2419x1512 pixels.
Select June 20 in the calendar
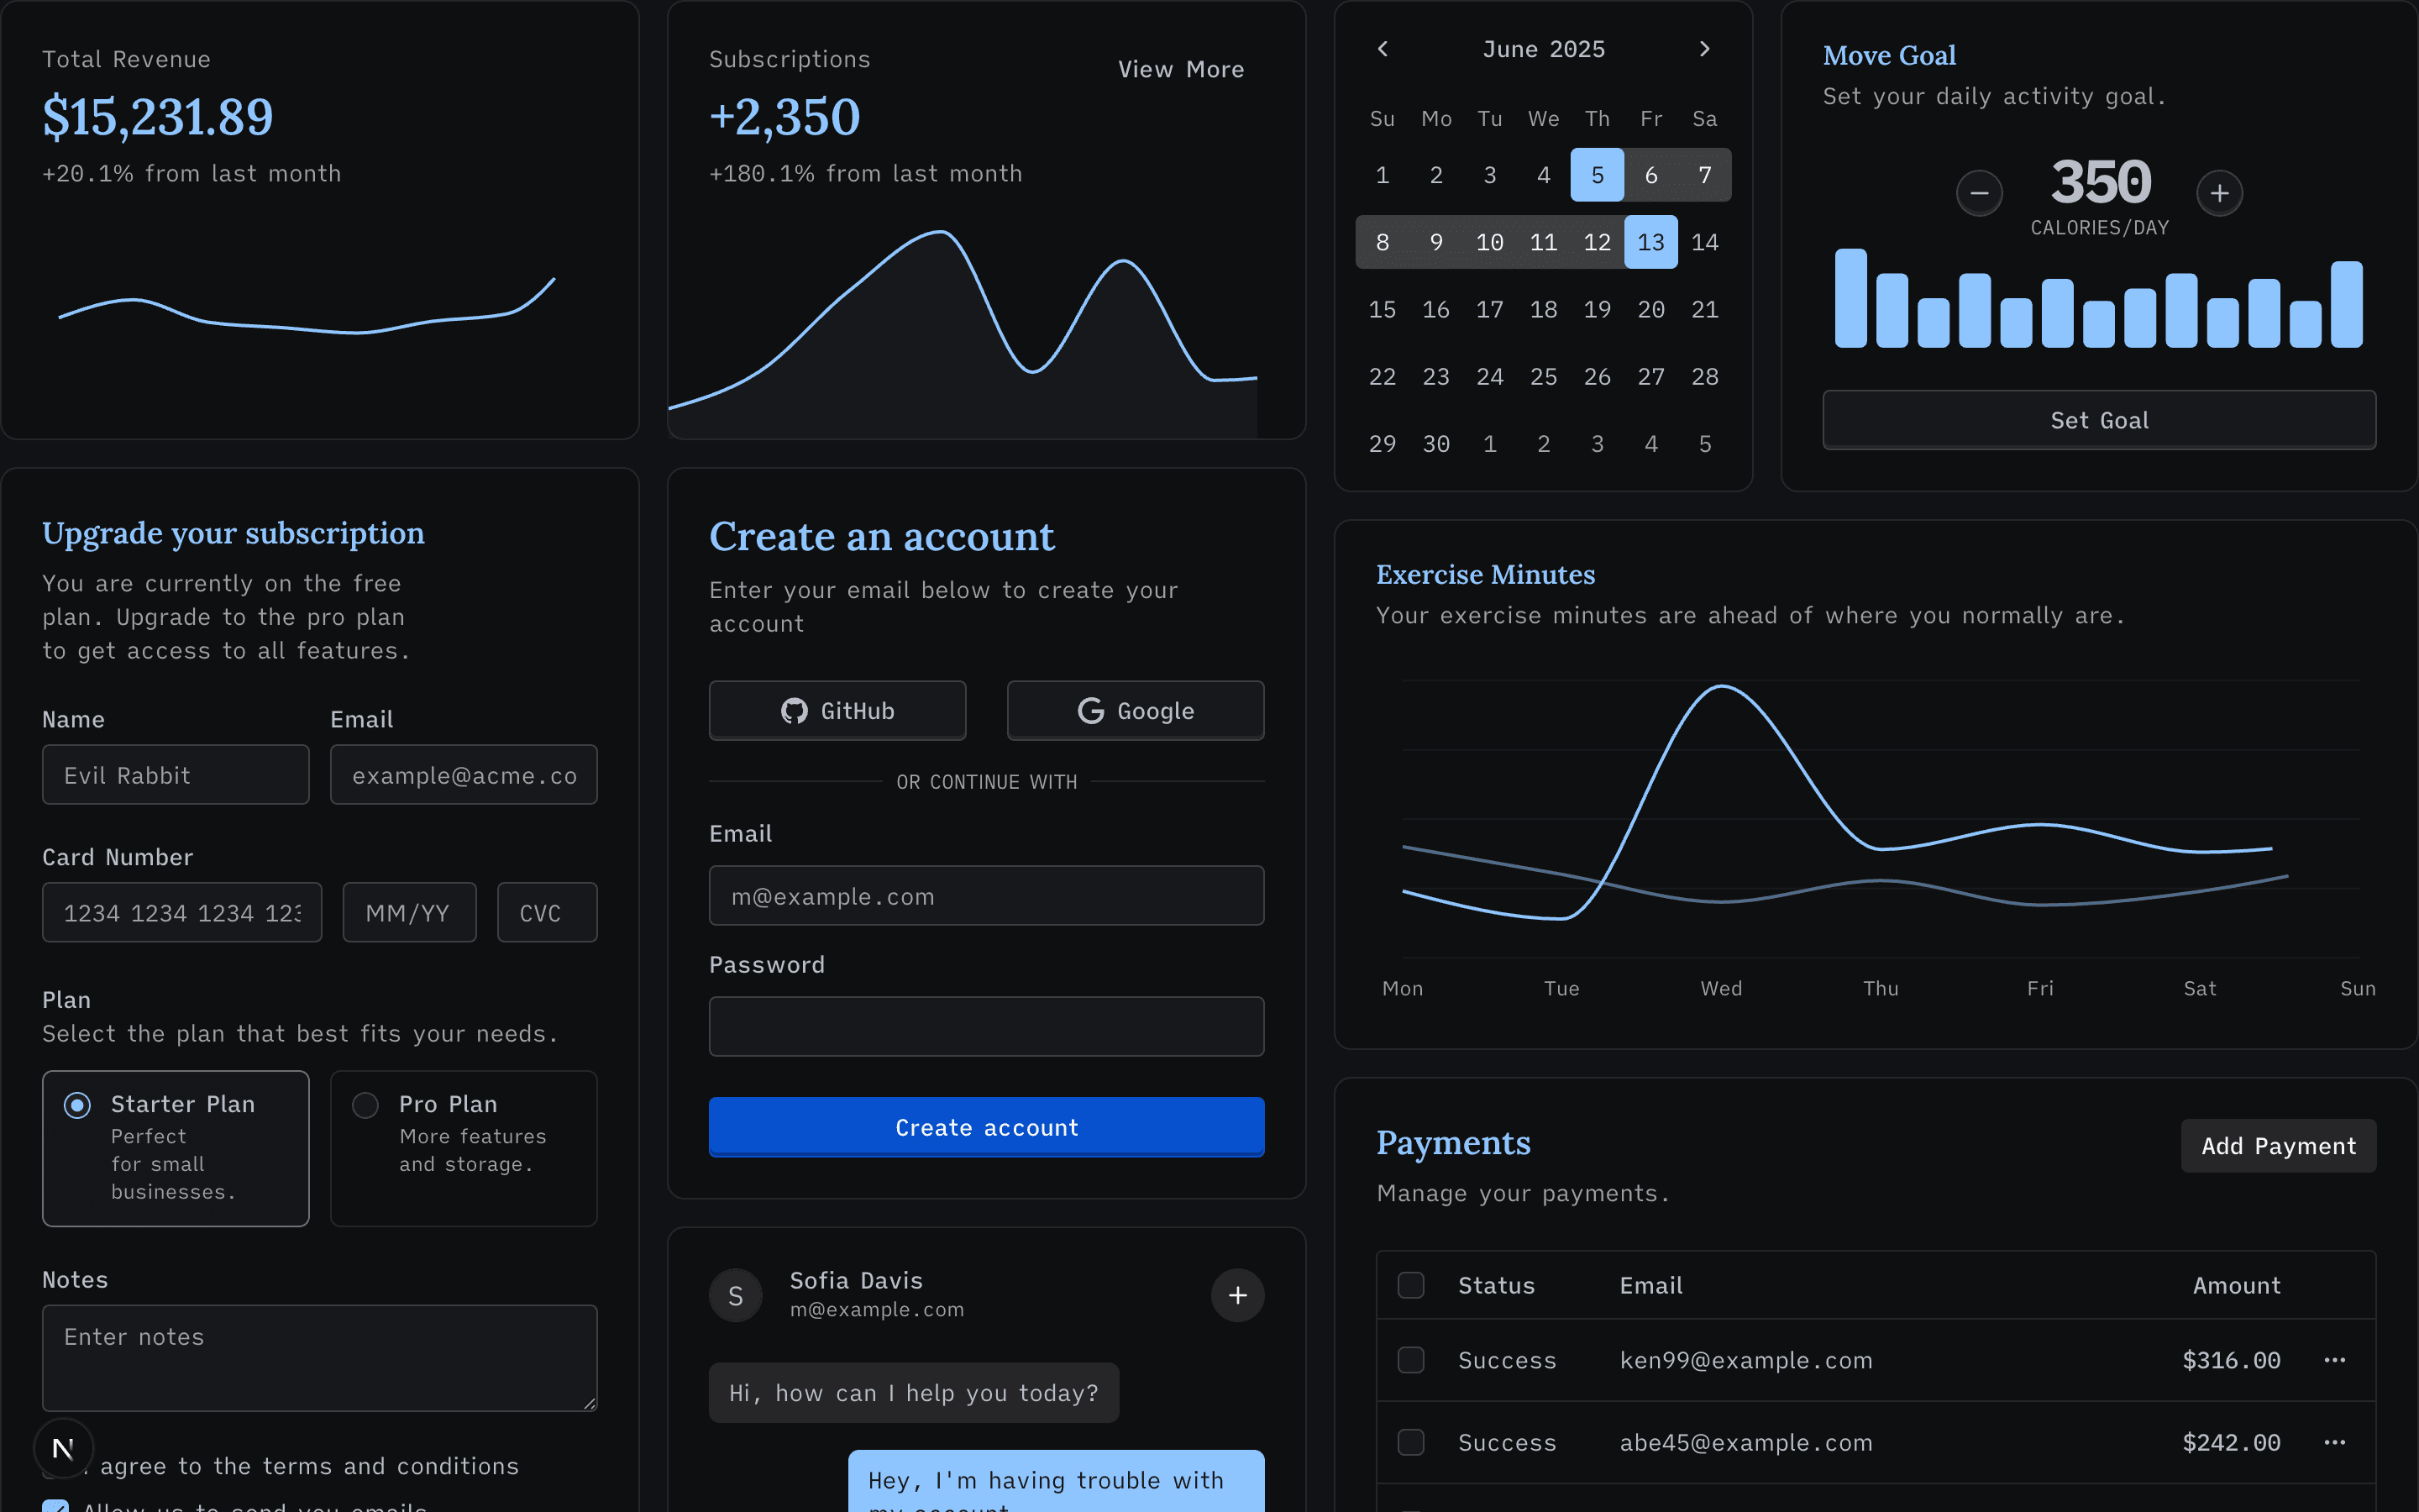click(x=1650, y=309)
